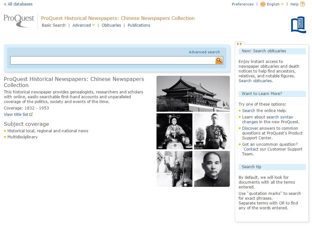Click the orange magnifier search button
Viewport: 312px width, 226px height.
(x=219, y=60)
